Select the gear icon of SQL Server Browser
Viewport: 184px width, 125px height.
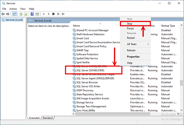(74, 82)
